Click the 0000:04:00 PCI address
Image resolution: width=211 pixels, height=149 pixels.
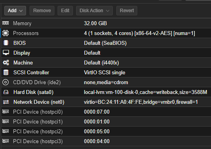[x=97, y=141]
